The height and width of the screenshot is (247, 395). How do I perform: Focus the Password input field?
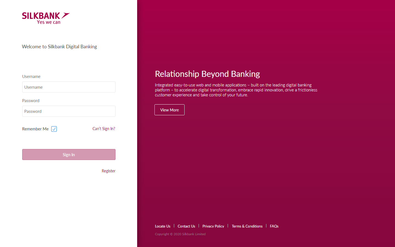tap(69, 111)
